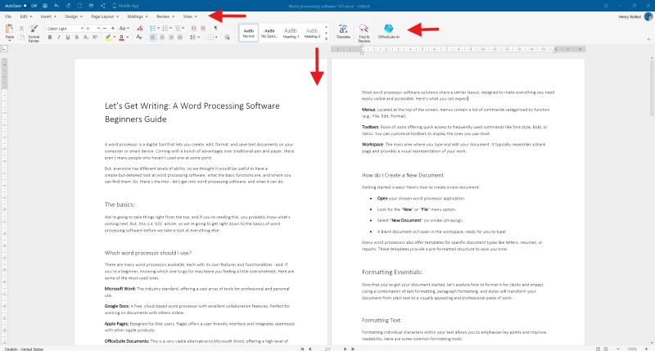Screen dimensions: 655x351
Task: Open the Page Layout menu
Action: point(105,16)
